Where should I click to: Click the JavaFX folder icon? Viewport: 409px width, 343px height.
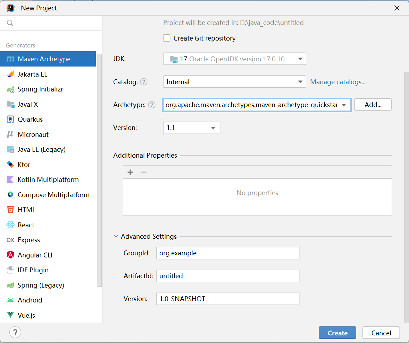click(x=10, y=104)
